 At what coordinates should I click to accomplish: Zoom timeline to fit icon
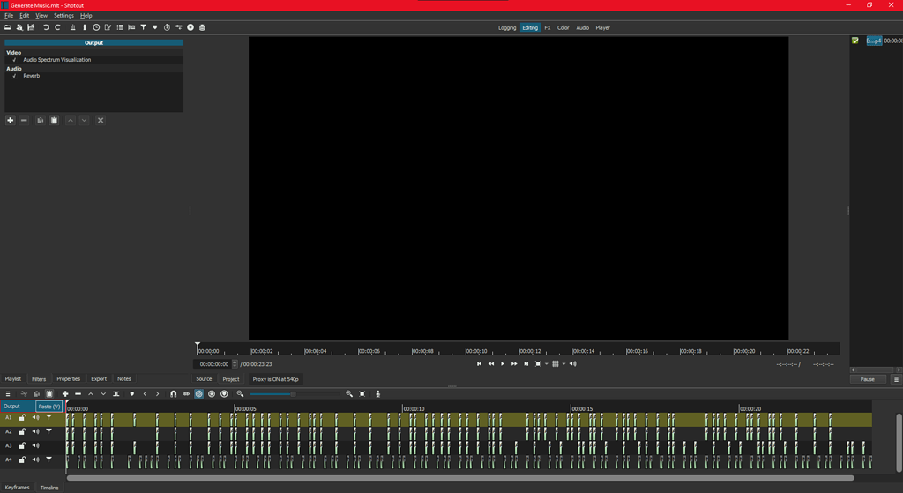click(362, 394)
